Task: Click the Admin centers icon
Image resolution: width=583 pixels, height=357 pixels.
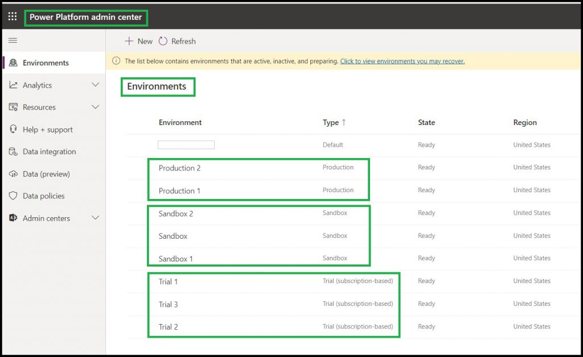Action: tap(13, 218)
